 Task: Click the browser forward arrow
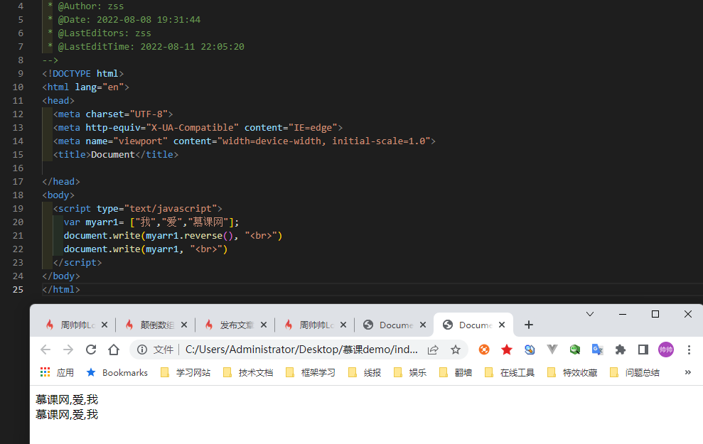pyautogui.click(x=68, y=350)
